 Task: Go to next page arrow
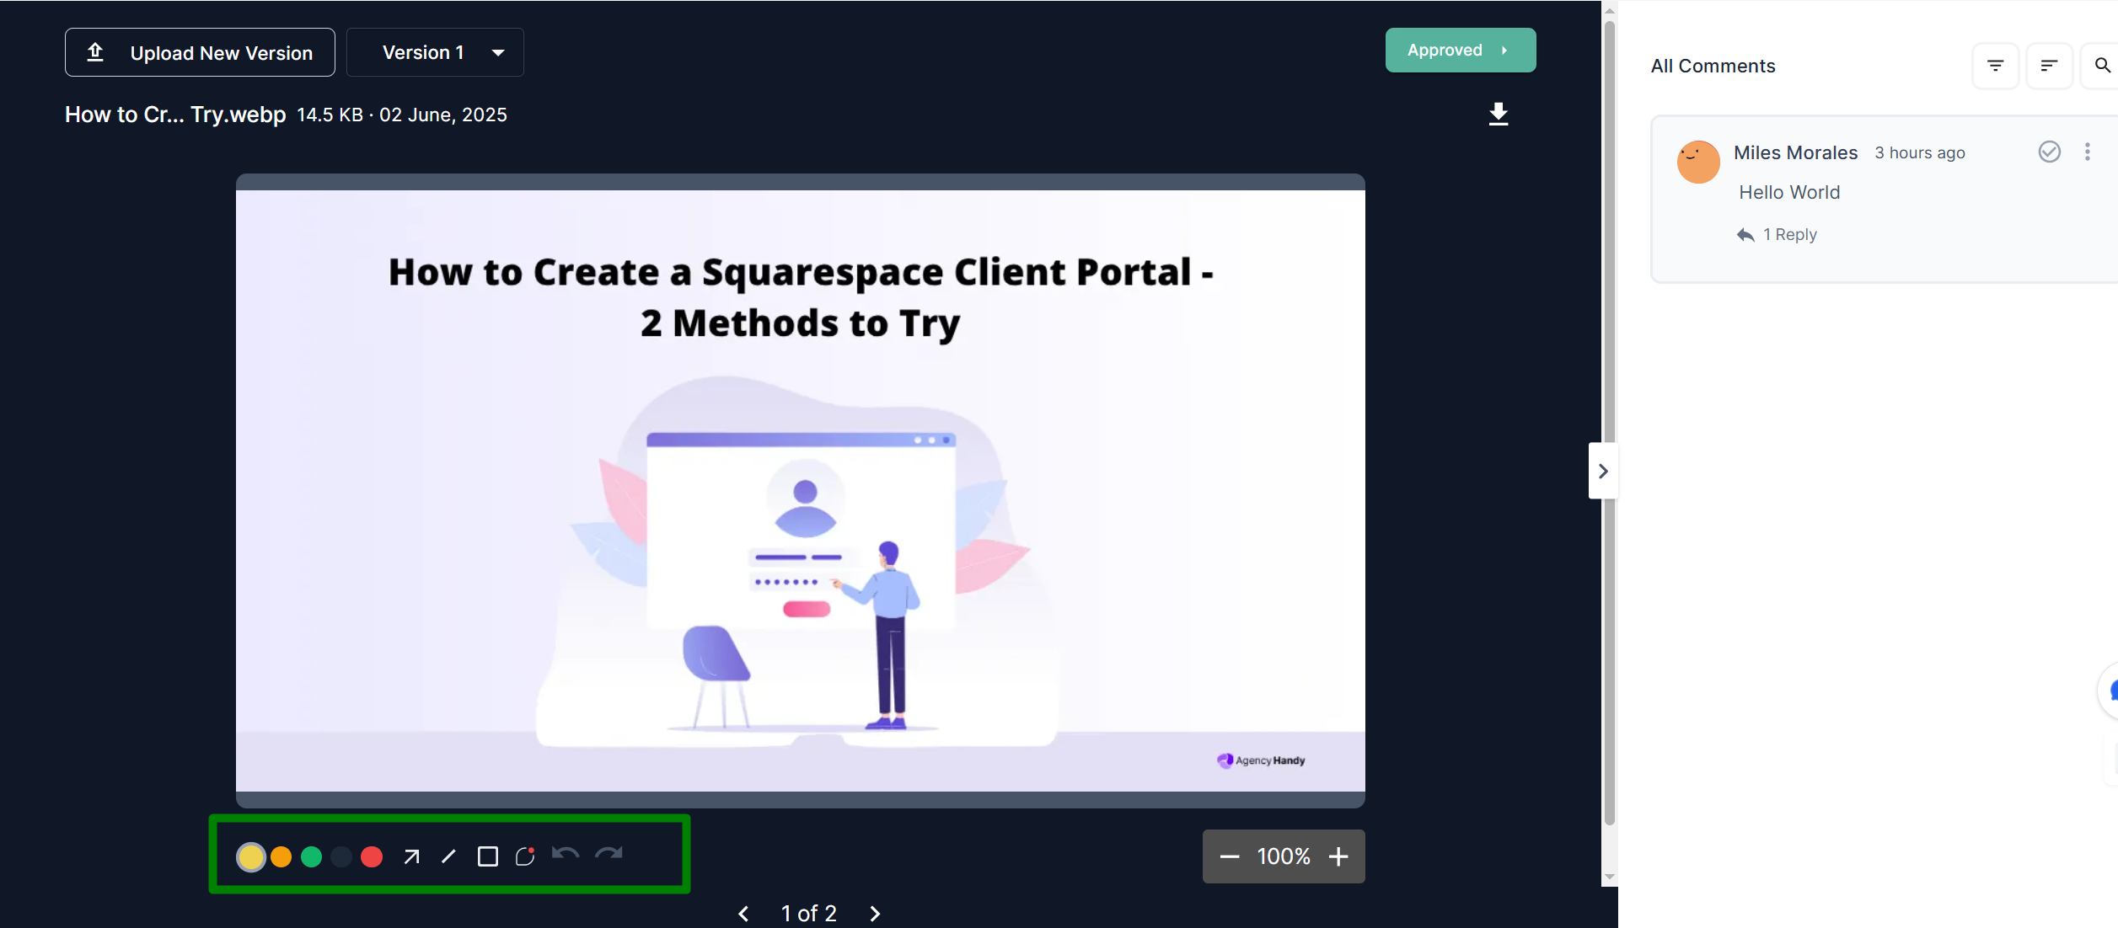[x=875, y=914]
